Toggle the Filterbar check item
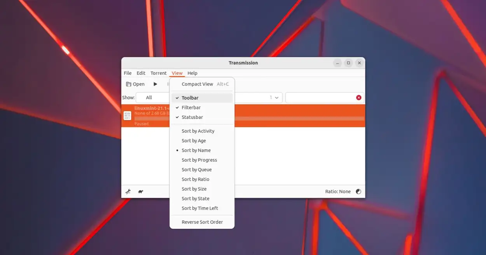 click(x=202, y=108)
